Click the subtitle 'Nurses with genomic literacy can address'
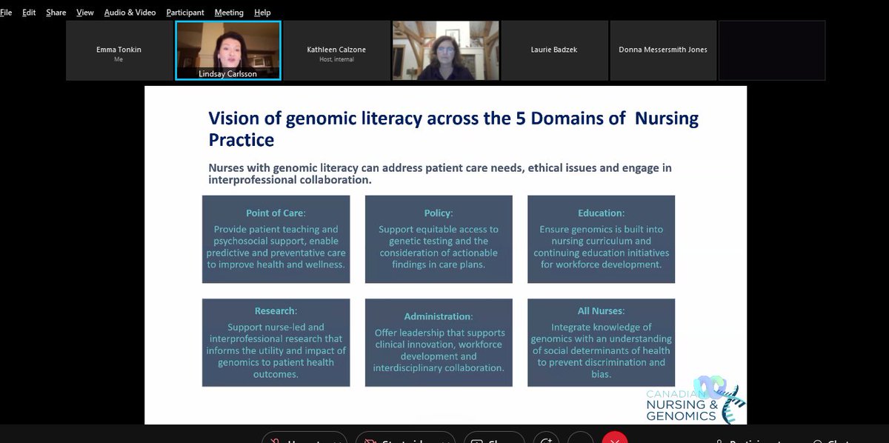Viewport: 889px width, 443px height. click(440, 173)
